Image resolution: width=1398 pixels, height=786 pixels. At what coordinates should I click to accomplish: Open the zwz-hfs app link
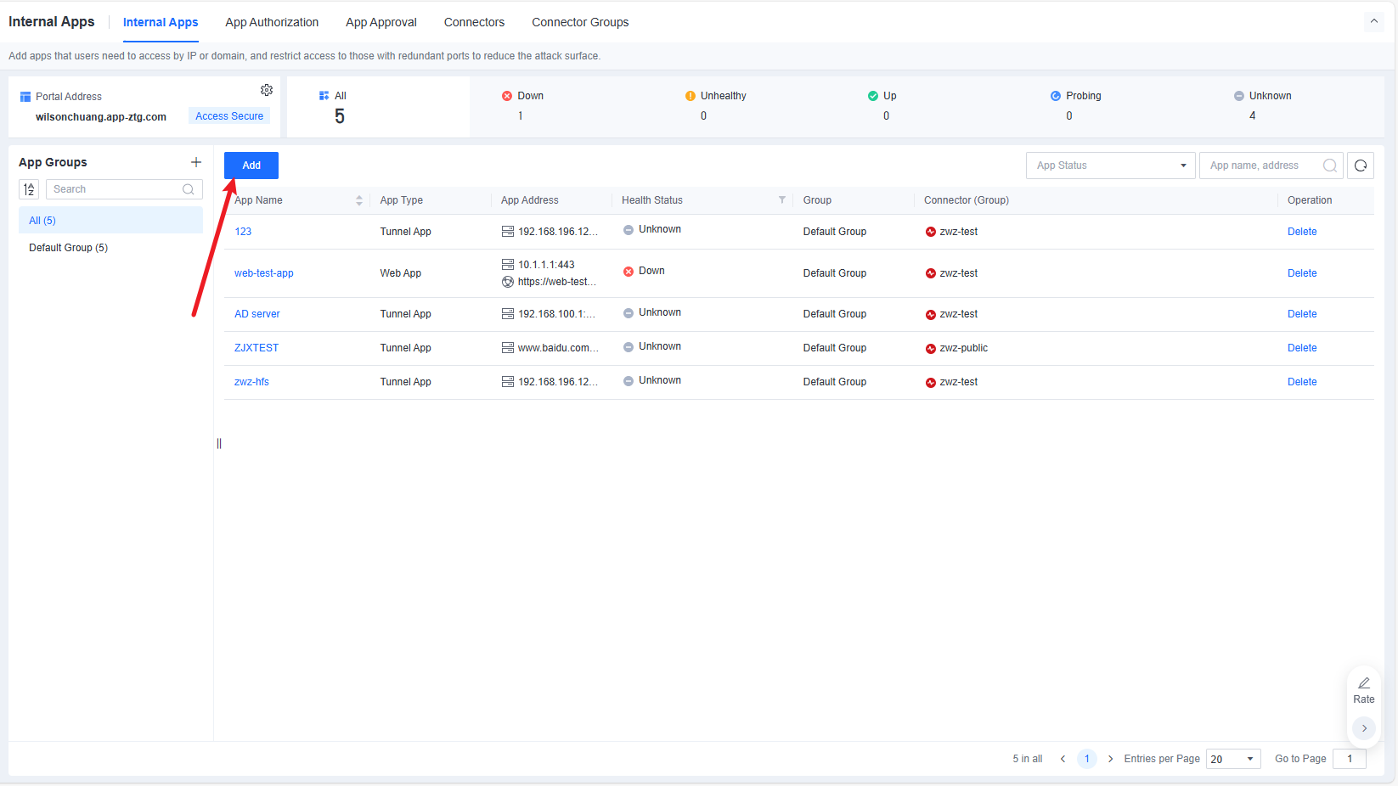tap(251, 382)
